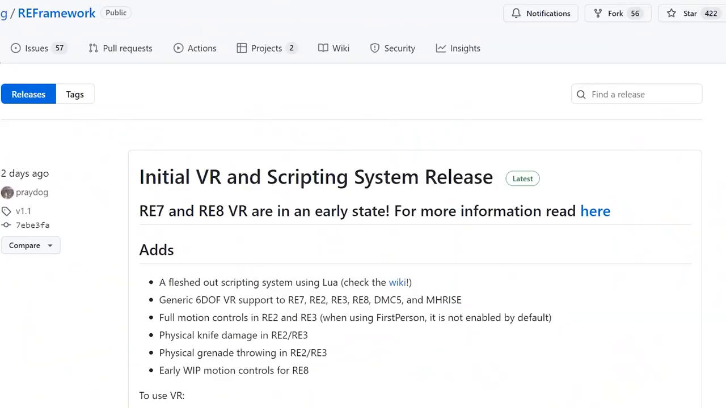The height and width of the screenshot is (408, 726).
Task: Click the Issues count badge 57
Action: pos(60,48)
